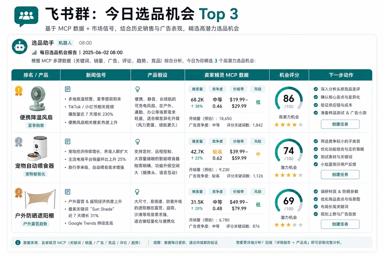
Task: Click the bronze rank 3 medal
Action: pos(19,193)
